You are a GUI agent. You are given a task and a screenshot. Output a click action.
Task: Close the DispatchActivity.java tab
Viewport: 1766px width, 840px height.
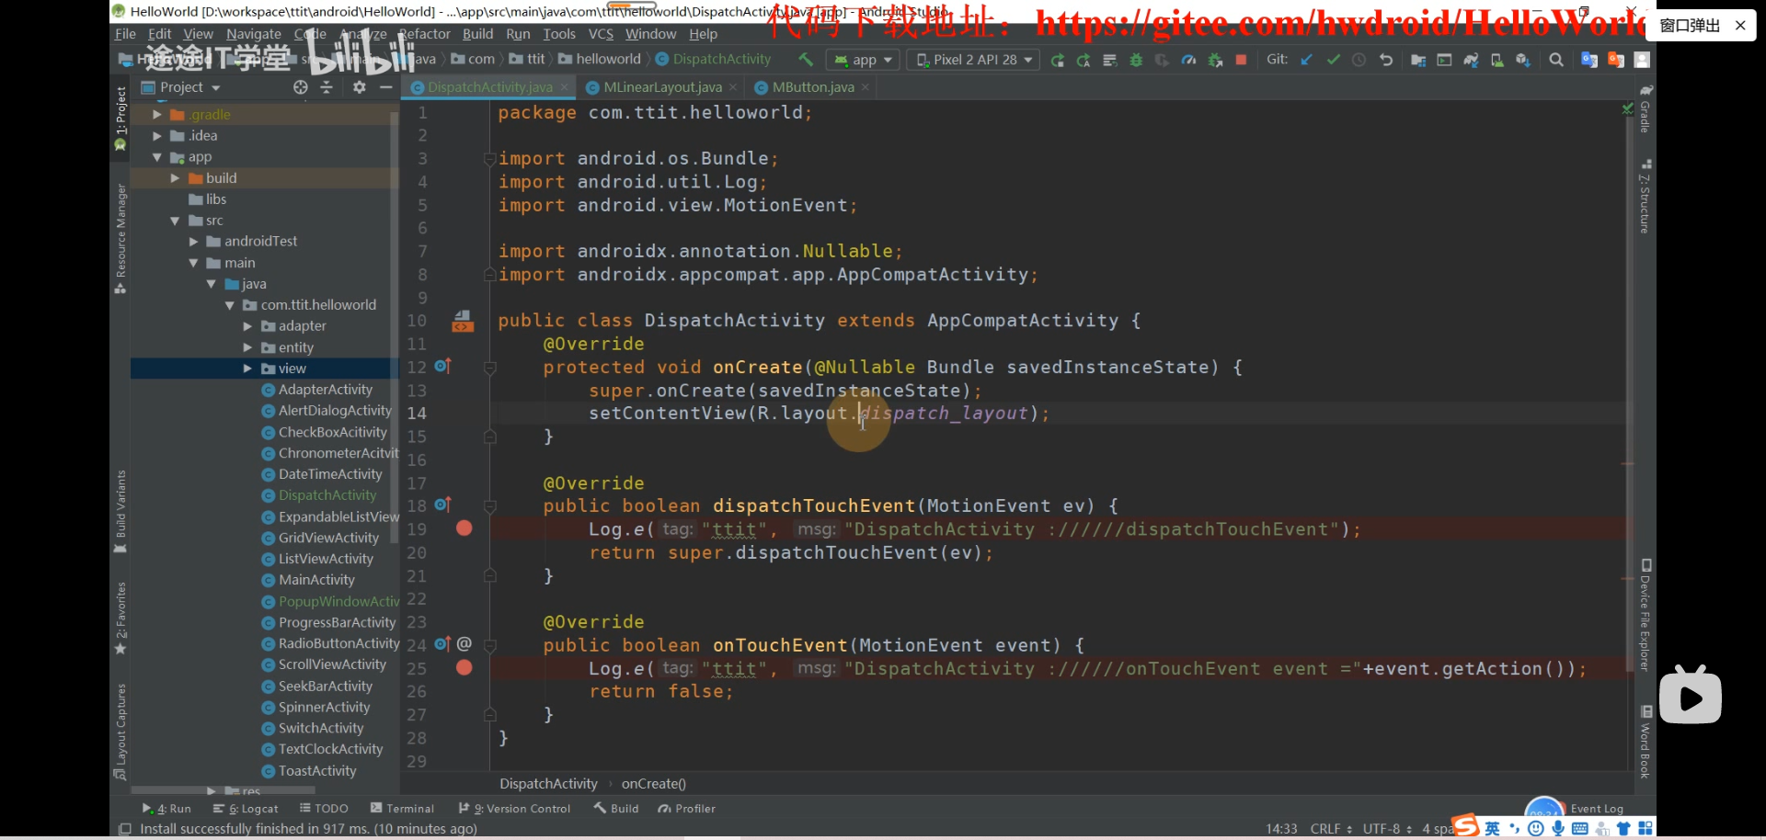564,87
